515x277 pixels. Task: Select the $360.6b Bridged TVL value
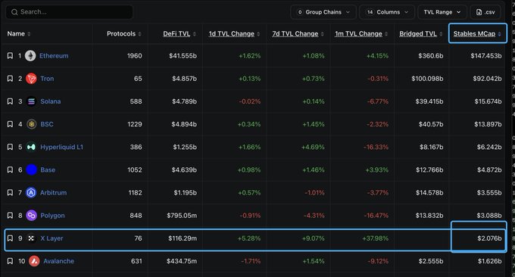(431, 56)
